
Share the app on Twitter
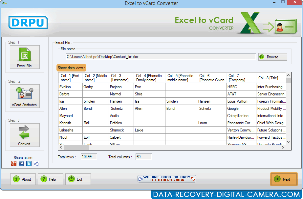pyautogui.click(x=29, y=164)
